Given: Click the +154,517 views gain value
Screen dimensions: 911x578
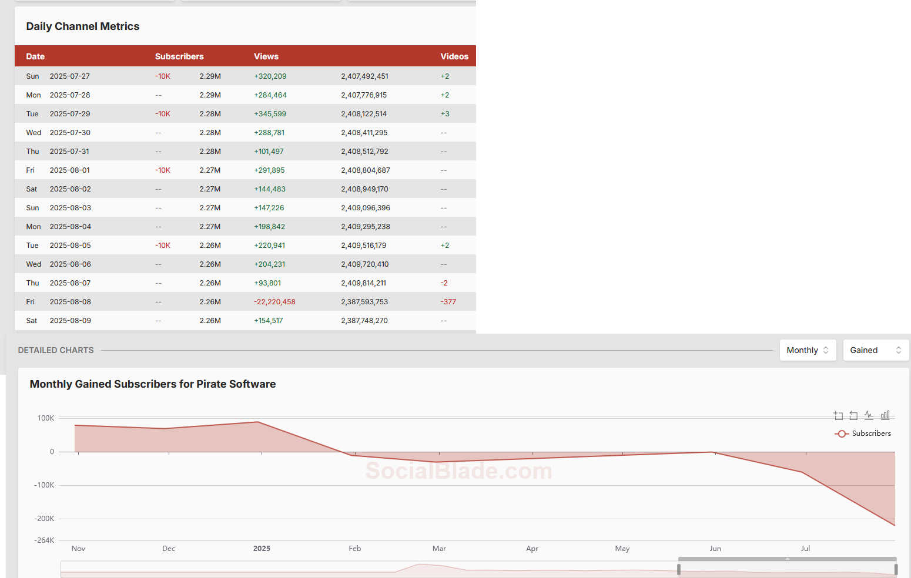Looking at the screenshot, I should [269, 321].
